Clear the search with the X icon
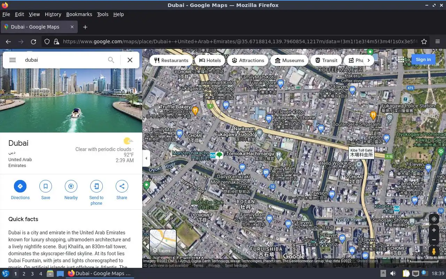Screen dimensions: 446x279 (x=130, y=60)
